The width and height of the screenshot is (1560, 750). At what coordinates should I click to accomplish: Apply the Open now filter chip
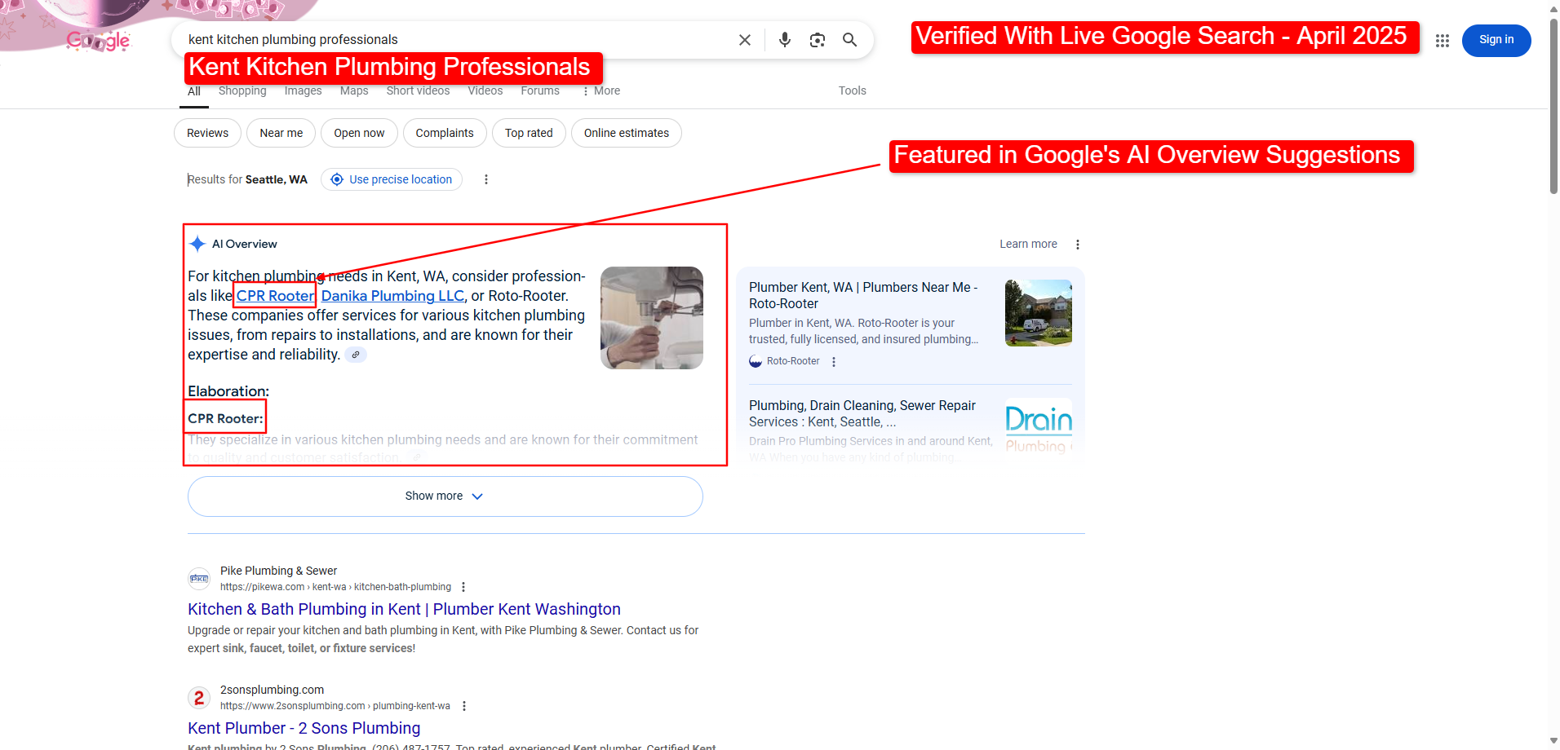point(359,133)
